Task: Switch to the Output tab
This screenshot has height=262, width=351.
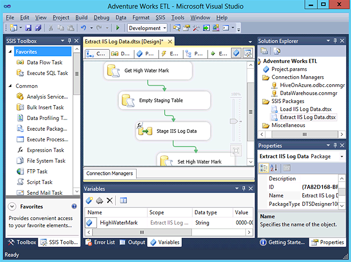Action: [x=132, y=242]
